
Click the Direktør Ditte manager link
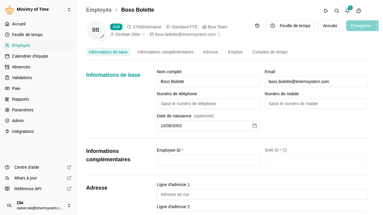point(128,34)
